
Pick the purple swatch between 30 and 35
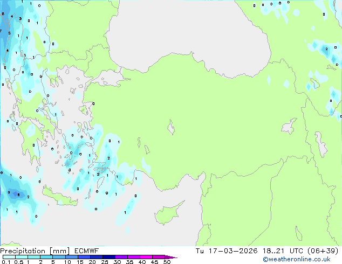[123, 257]
